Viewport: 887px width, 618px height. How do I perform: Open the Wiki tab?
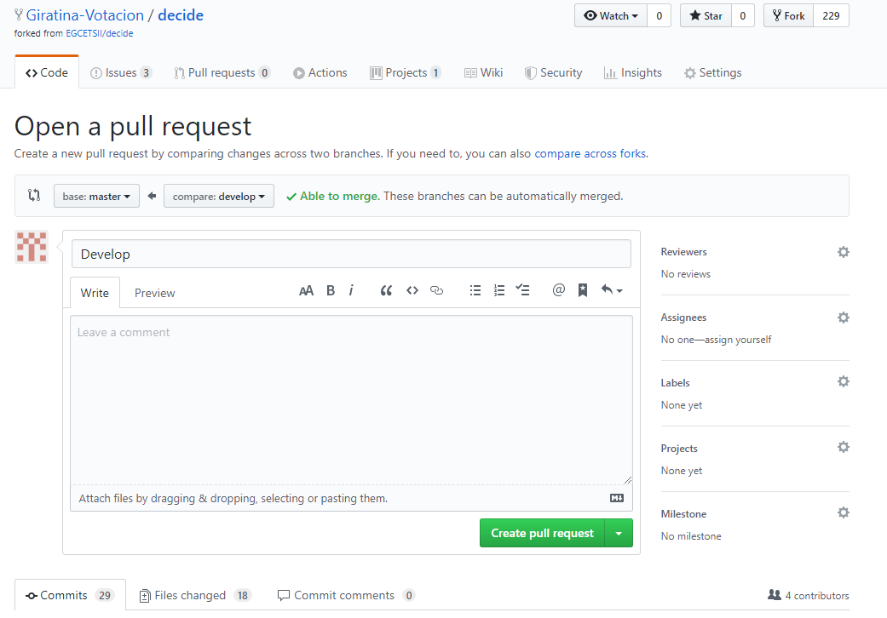tap(484, 73)
